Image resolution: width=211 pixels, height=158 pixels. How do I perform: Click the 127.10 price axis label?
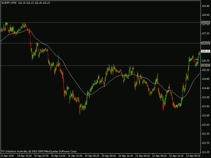click(x=206, y=33)
